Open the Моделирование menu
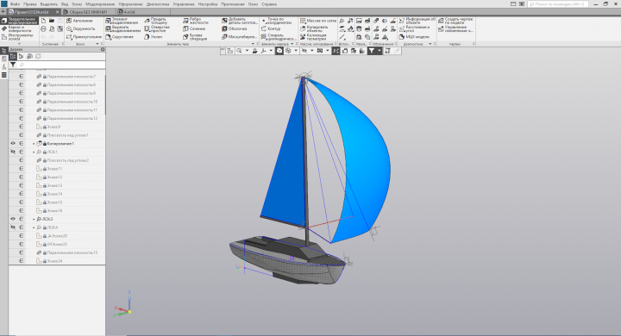Image resolution: width=621 pixels, height=336 pixels. tap(100, 4)
